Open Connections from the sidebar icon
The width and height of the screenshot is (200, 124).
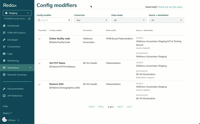click(x=4, y=47)
